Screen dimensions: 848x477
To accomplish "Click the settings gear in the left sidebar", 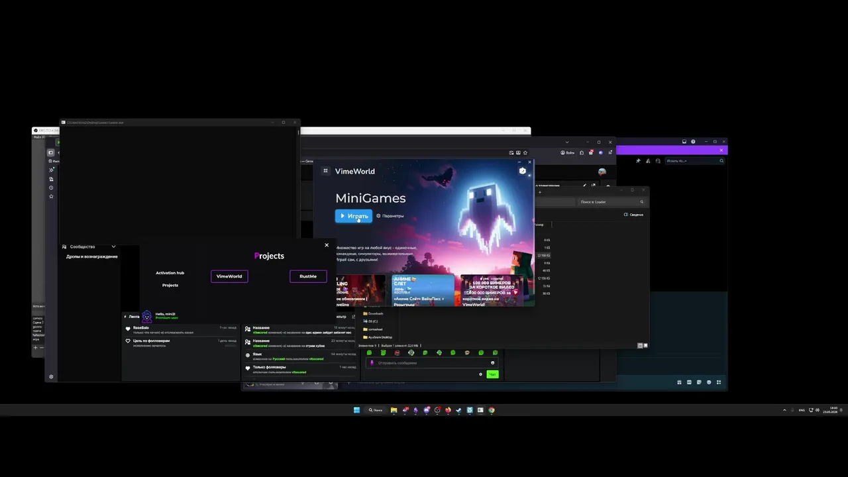I will click(51, 377).
